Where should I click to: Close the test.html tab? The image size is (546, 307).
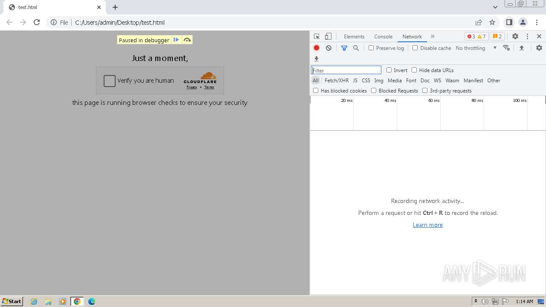(99, 7)
